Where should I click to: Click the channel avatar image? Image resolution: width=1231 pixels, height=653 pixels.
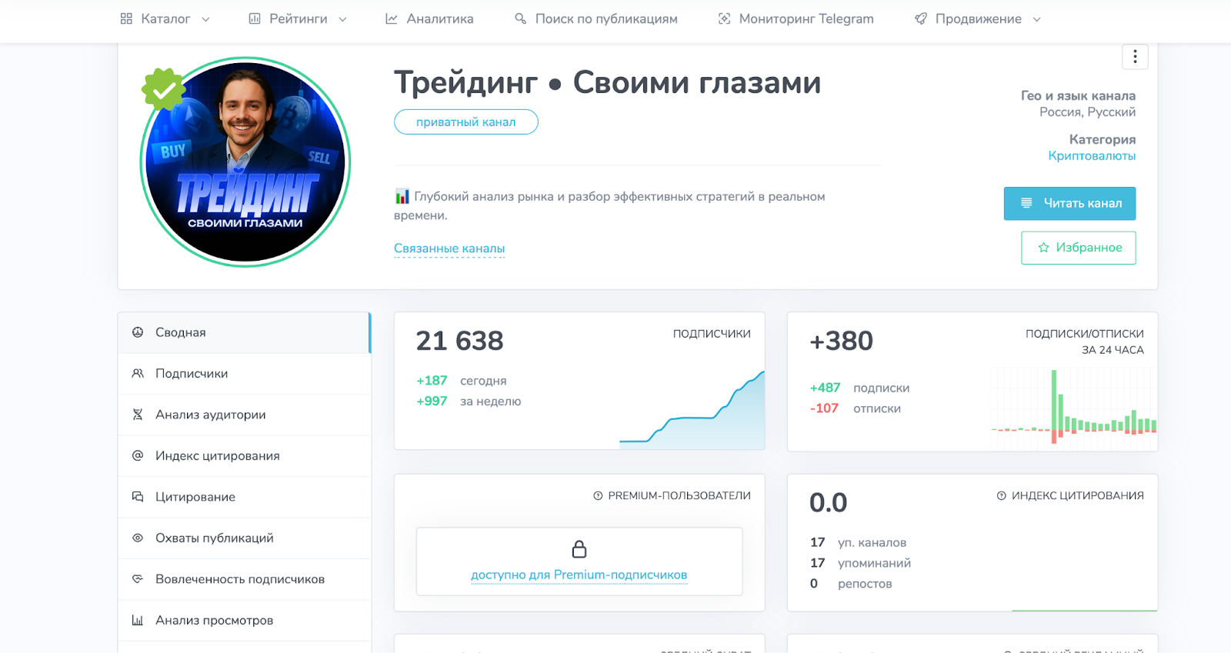point(245,162)
